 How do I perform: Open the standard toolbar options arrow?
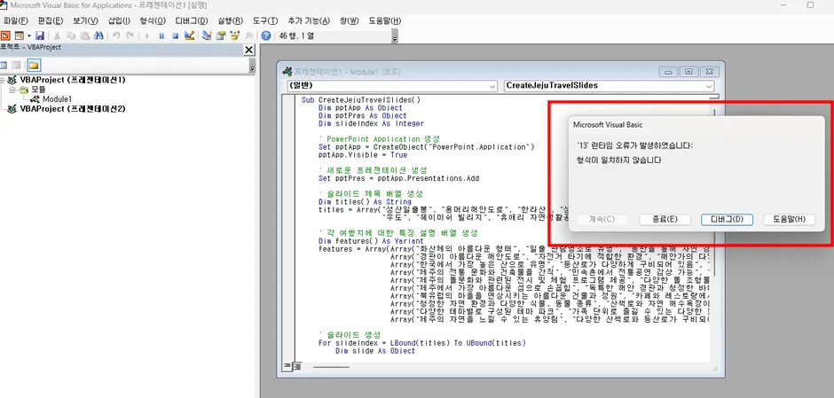(x=395, y=38)
